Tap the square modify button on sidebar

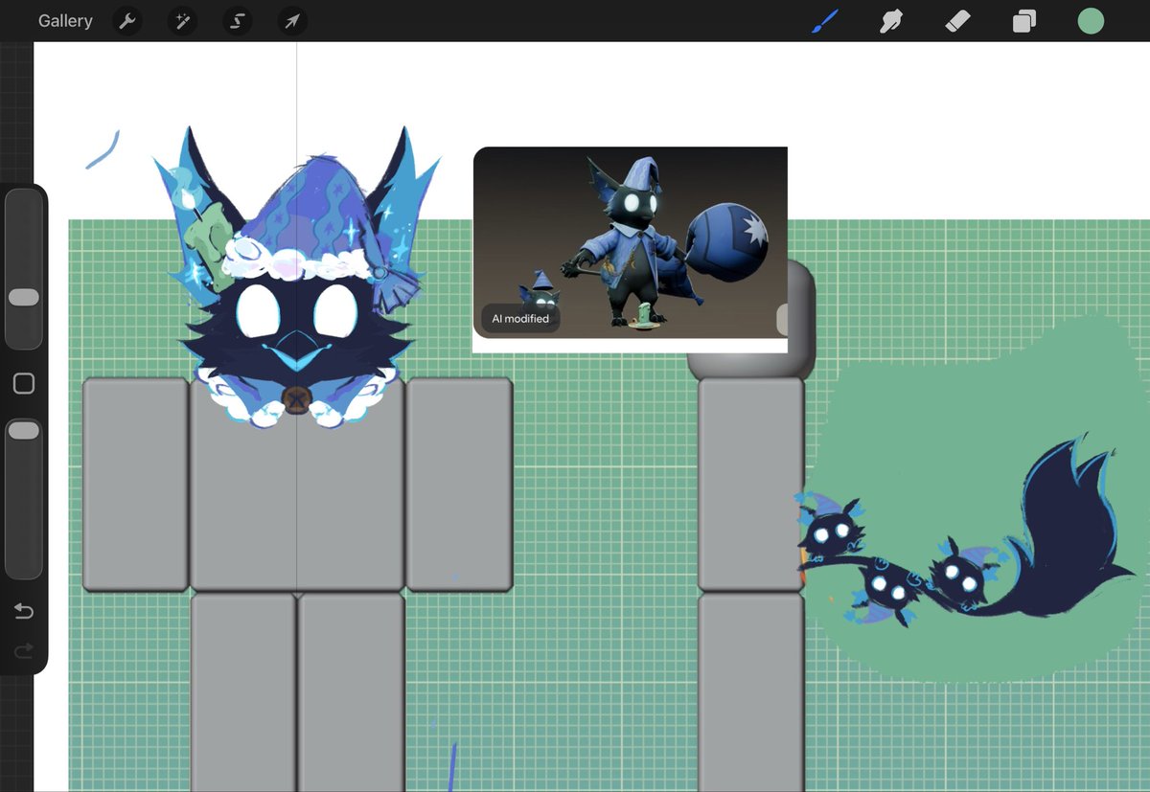point(24,384)
